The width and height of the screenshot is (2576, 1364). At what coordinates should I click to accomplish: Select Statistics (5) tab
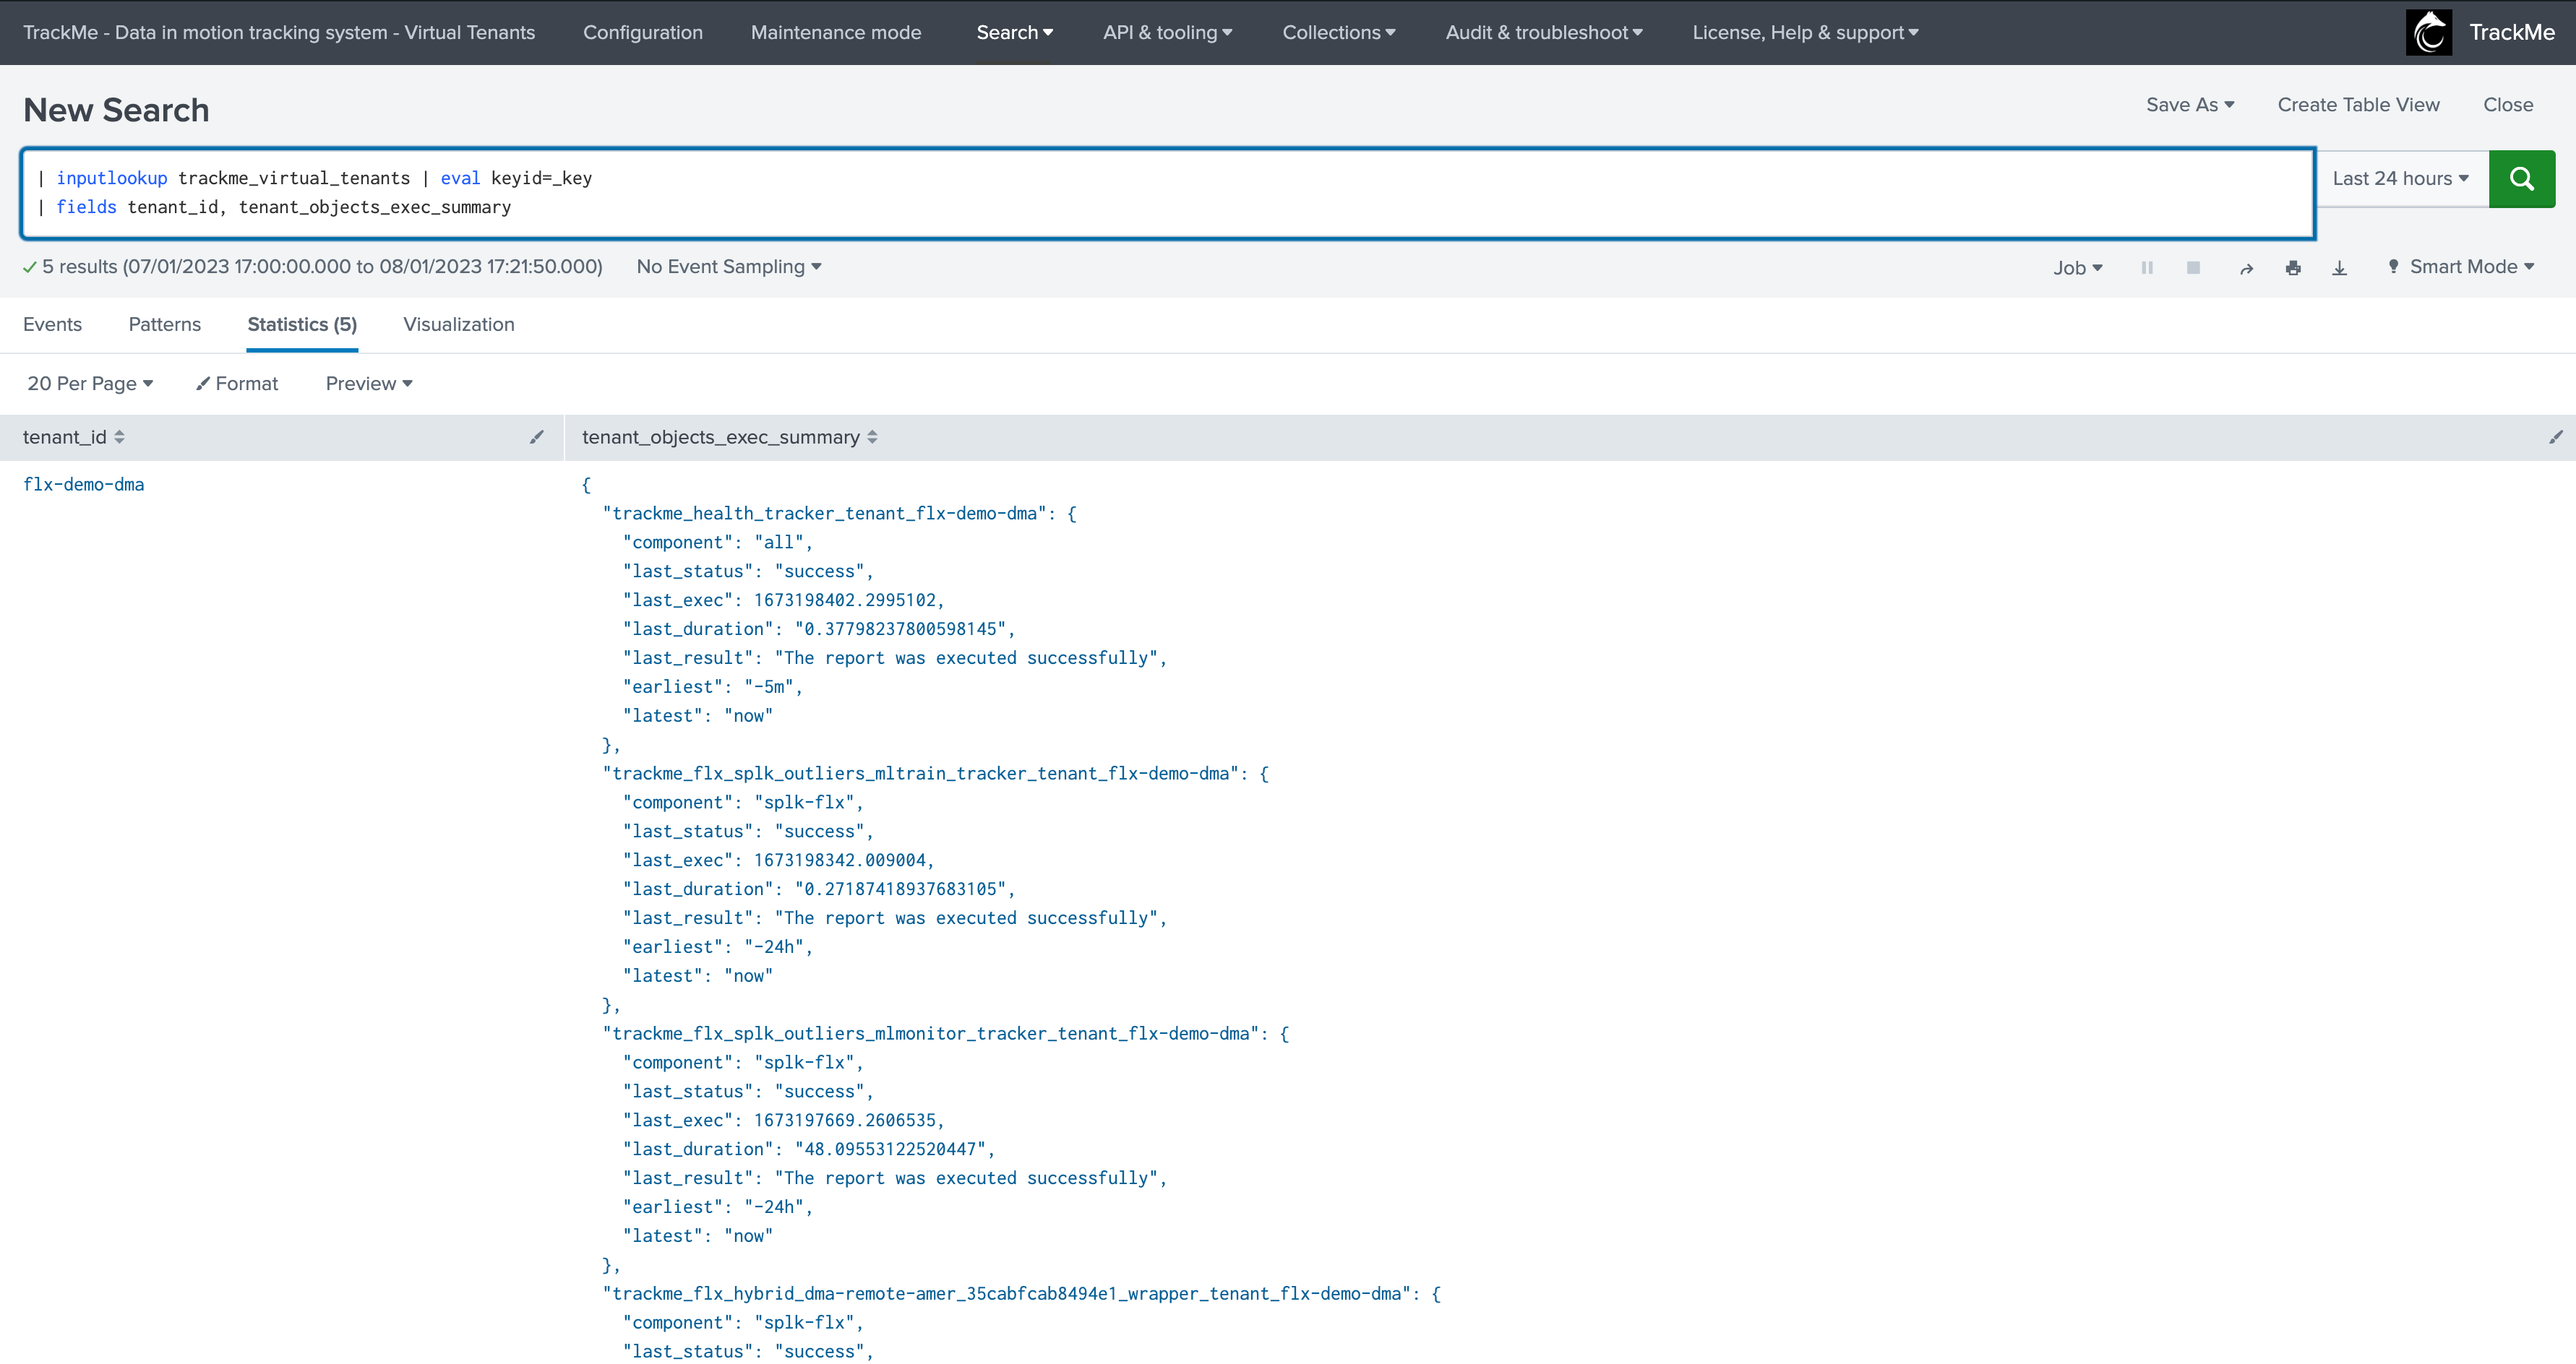[x=302, y=325]
